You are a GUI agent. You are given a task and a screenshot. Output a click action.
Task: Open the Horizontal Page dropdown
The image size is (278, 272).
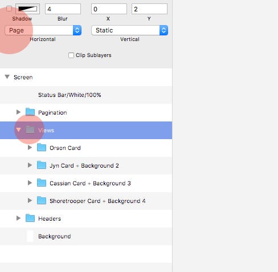click(43, 30)
